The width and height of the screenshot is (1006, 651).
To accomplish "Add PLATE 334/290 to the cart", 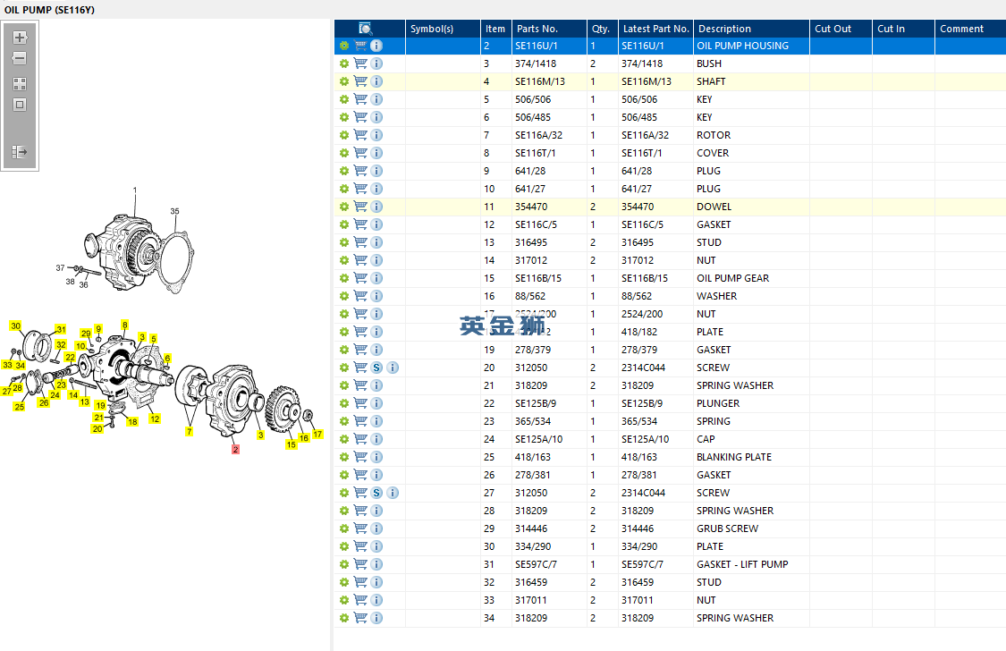I will 360,546.
